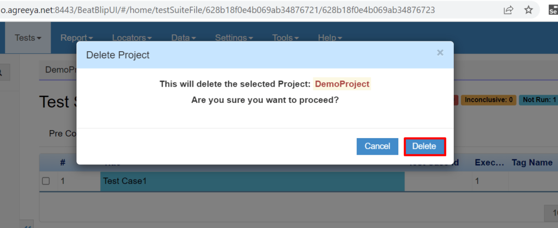Confirm deletion with the Delete button
This screenshot has width=558, height=228.
pos(424,146)
